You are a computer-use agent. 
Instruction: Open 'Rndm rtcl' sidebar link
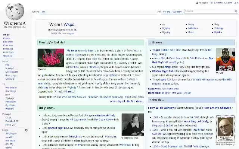[8, 49]
